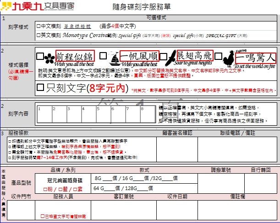Screen dimensions: 280x223
Task: Click the 九乘九文具專家 logo
Action: click(x=38, y=6)
